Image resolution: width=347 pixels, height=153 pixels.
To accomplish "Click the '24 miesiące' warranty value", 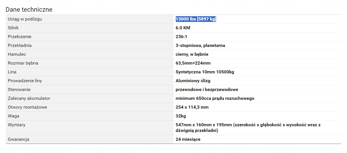I will (188, 139).
